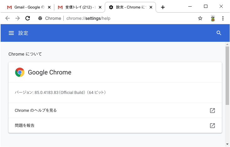Screen dimensions: 230x147
Task: Click the Google Chrome product name text
Action: 50,72
